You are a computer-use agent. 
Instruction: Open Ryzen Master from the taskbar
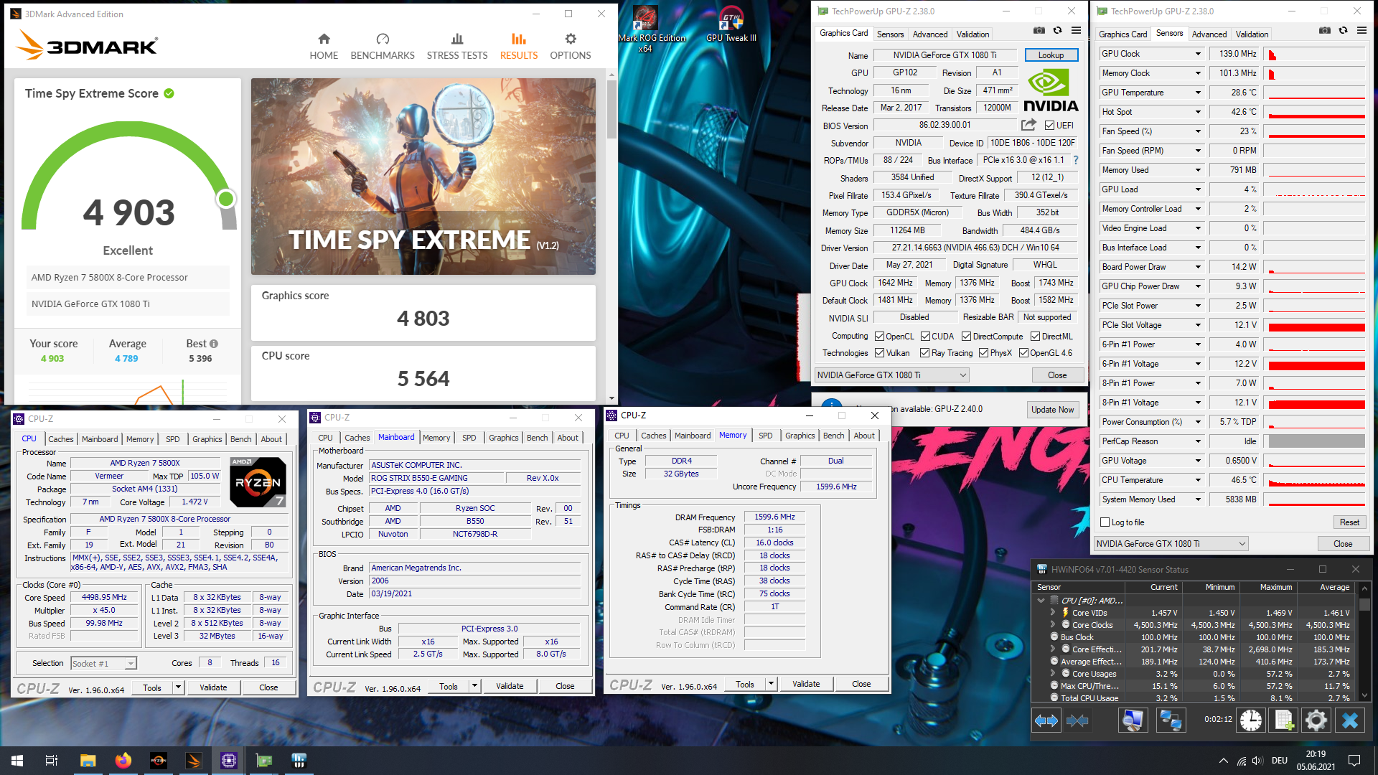click(159, 760)
